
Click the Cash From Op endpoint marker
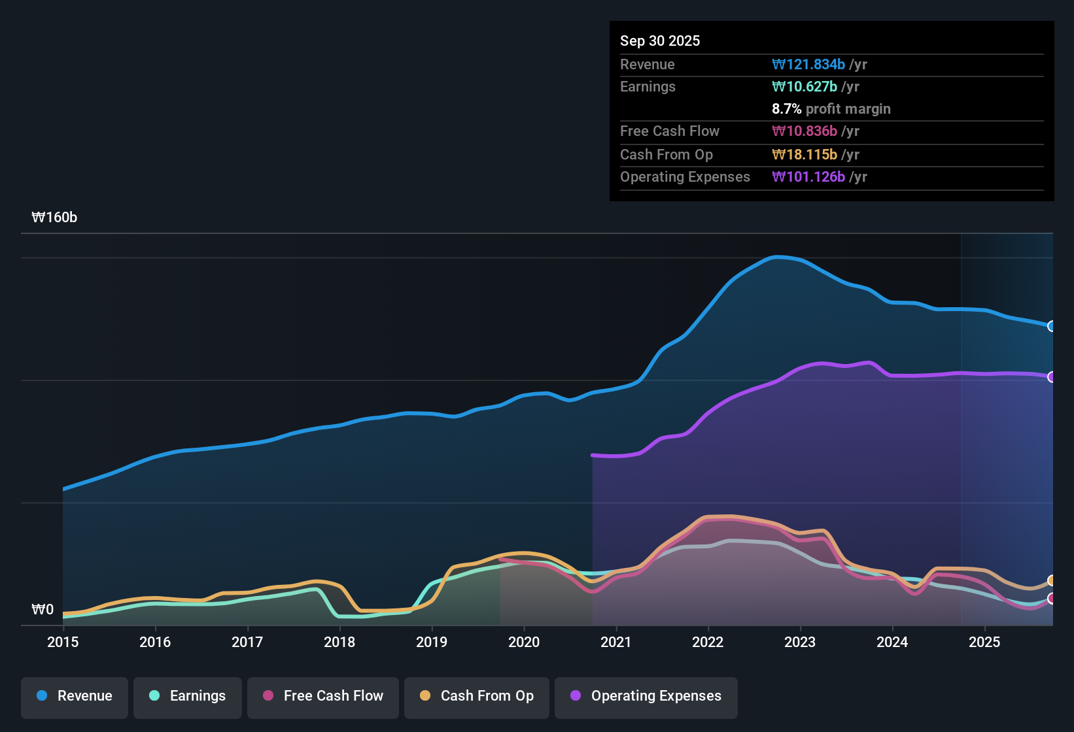[x=1052, y=580]
